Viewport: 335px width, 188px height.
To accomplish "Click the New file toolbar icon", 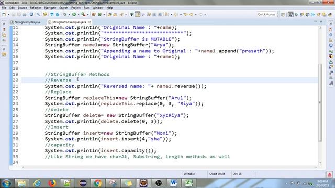I will pyautogui.click(x=4, y=14).
